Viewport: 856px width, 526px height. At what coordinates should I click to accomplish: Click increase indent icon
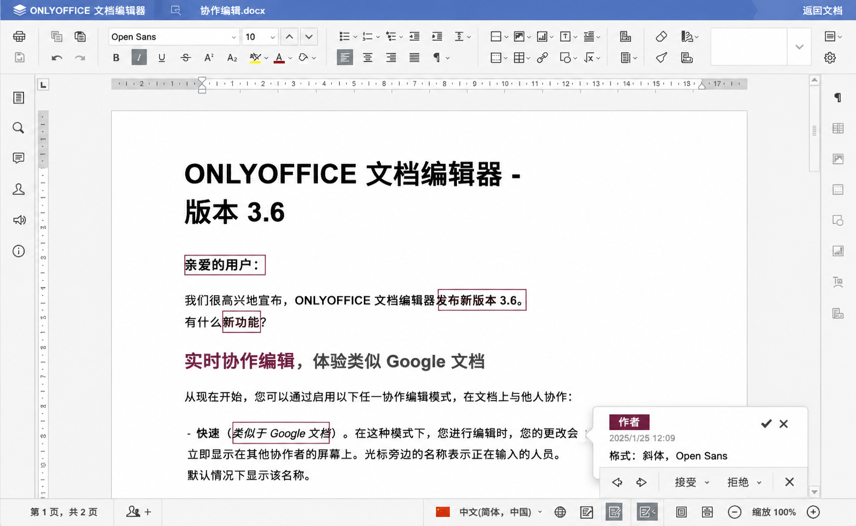(437, 36)
